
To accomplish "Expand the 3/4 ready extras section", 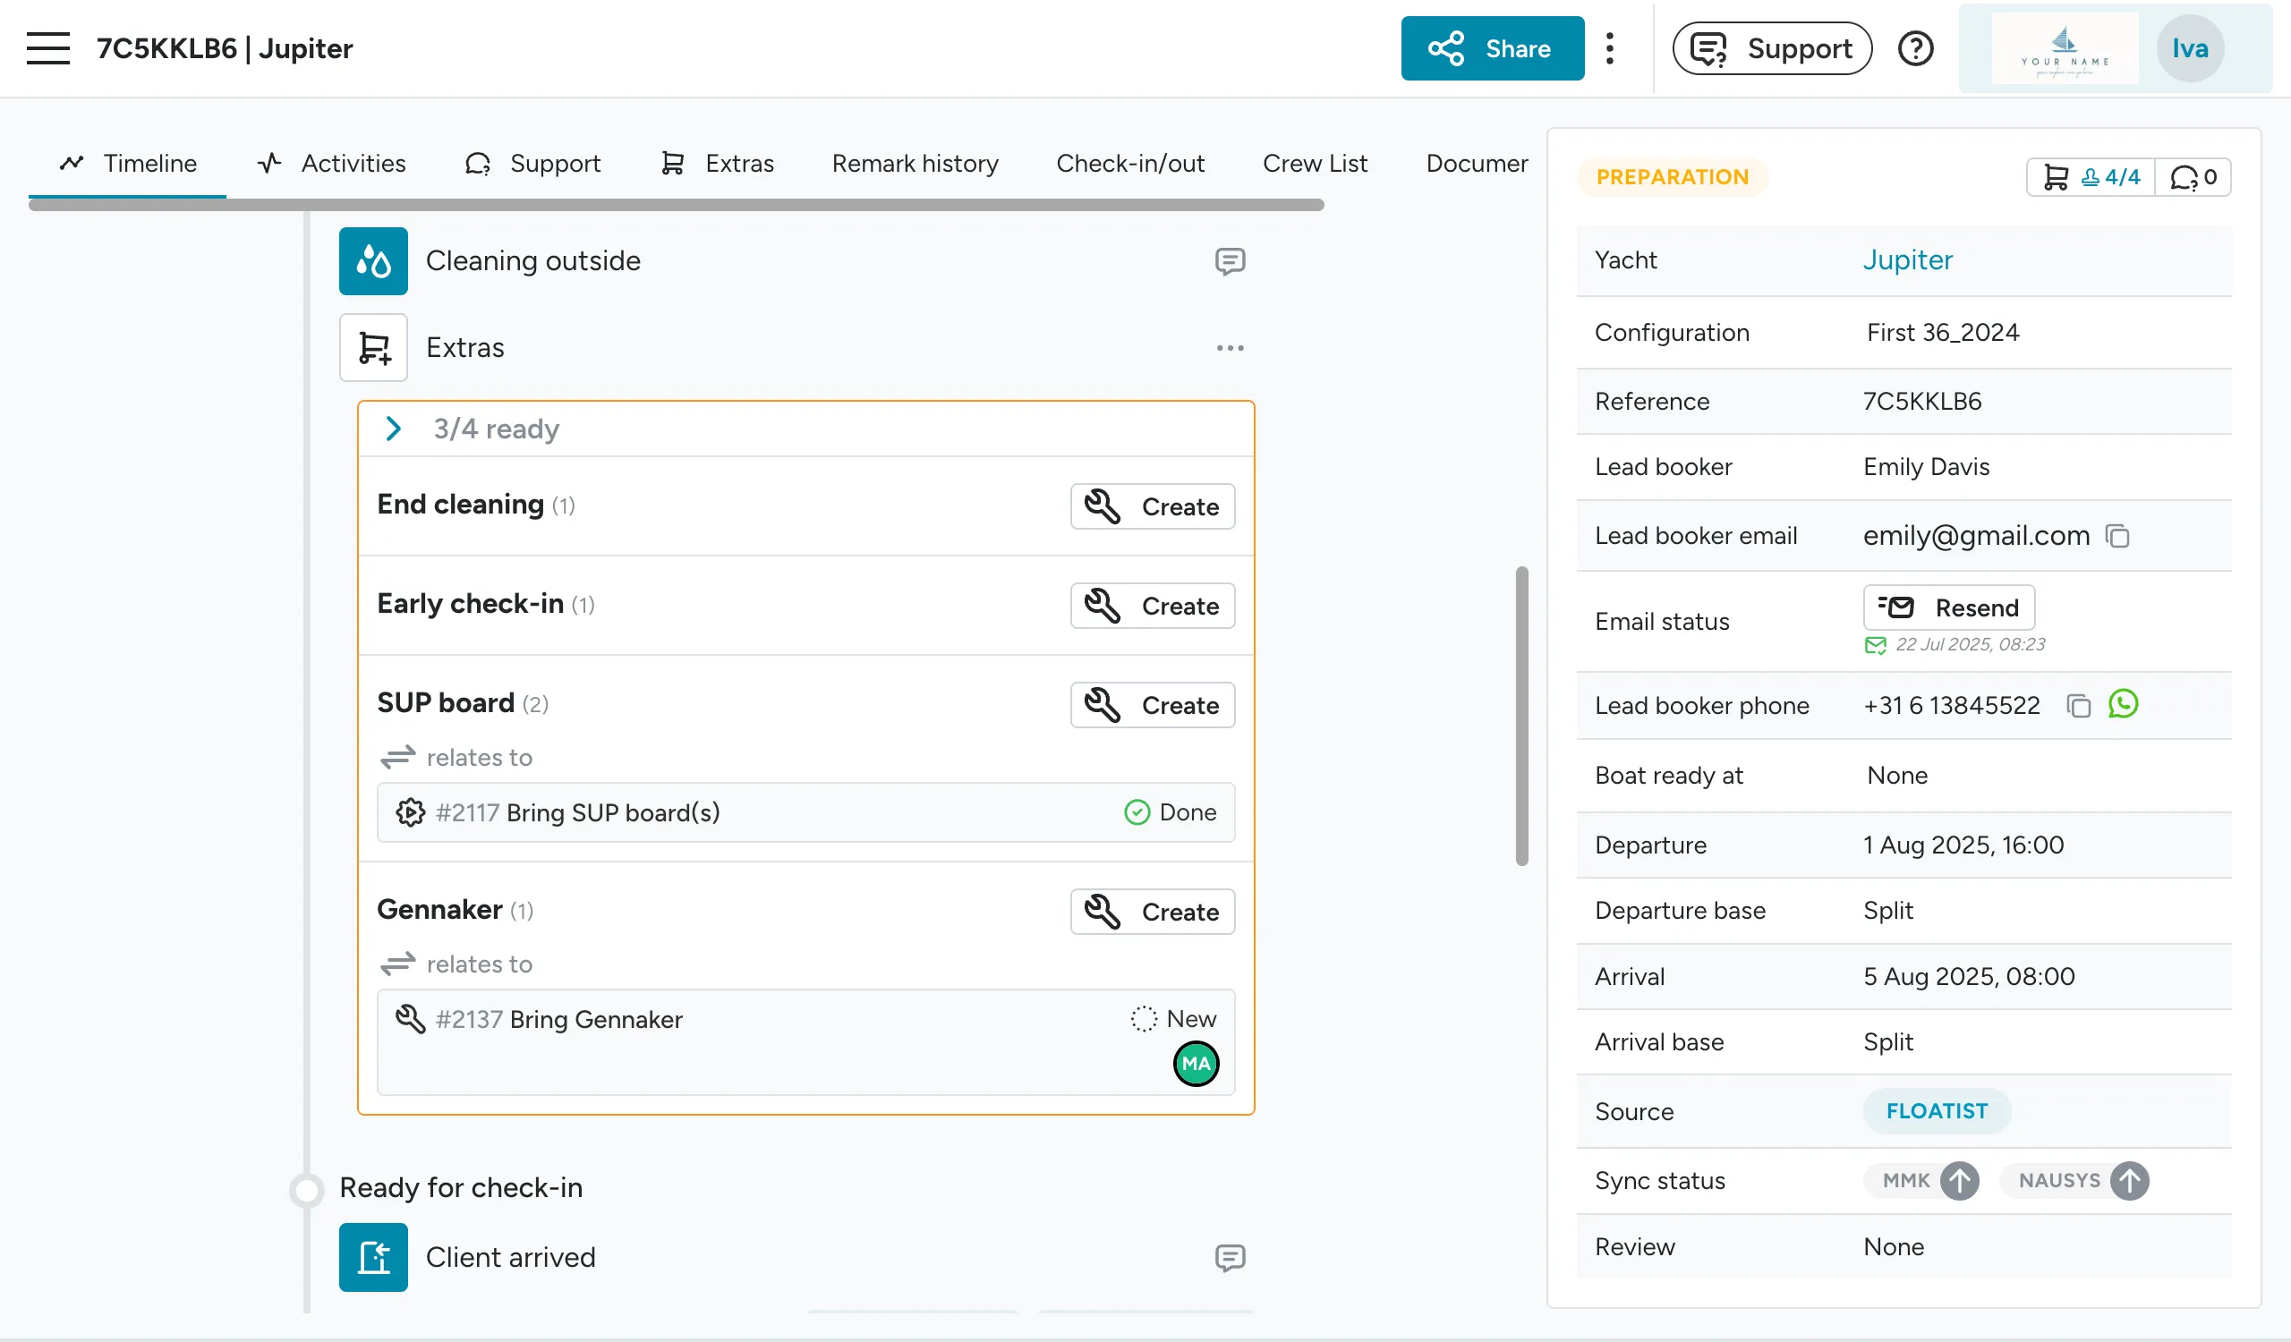I will 393,429.
